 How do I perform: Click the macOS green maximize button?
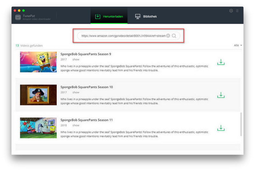[23, 11]
